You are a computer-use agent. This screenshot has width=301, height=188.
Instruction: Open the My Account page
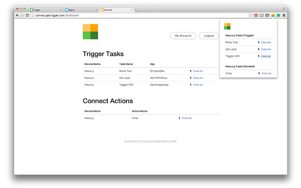pyautogui.click(x=183, y=36)
